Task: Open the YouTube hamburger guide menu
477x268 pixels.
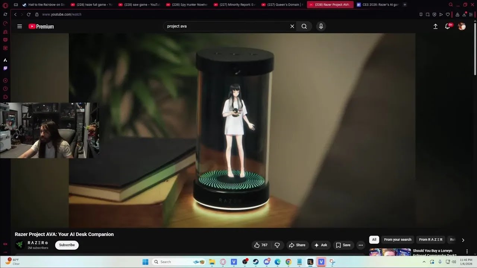Action: [19, 26]
